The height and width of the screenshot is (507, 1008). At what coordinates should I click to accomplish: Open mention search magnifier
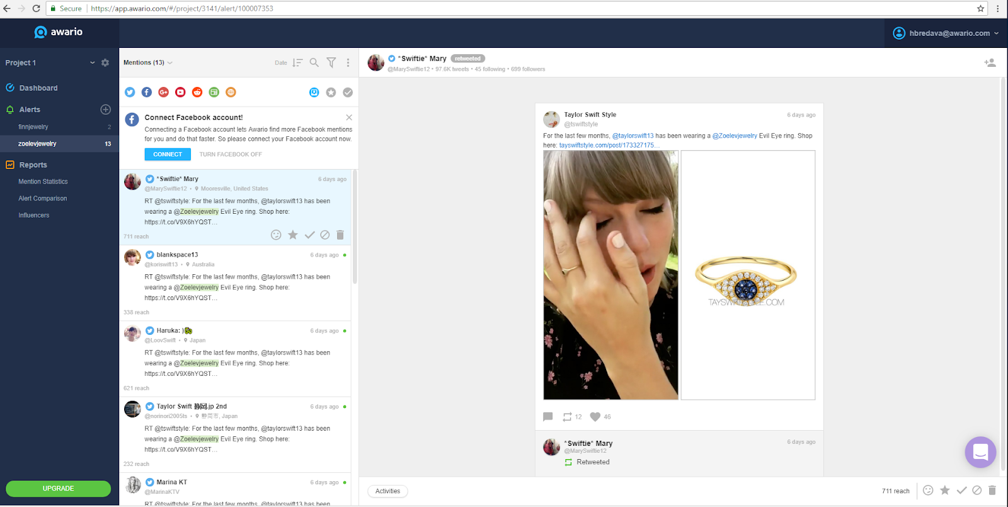(x=314, y=62)
